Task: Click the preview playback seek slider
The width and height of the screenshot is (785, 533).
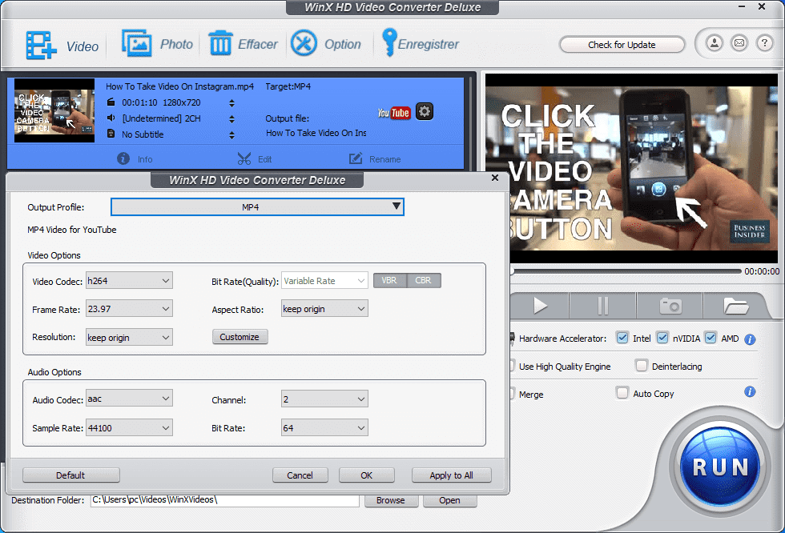Action: 626,271
